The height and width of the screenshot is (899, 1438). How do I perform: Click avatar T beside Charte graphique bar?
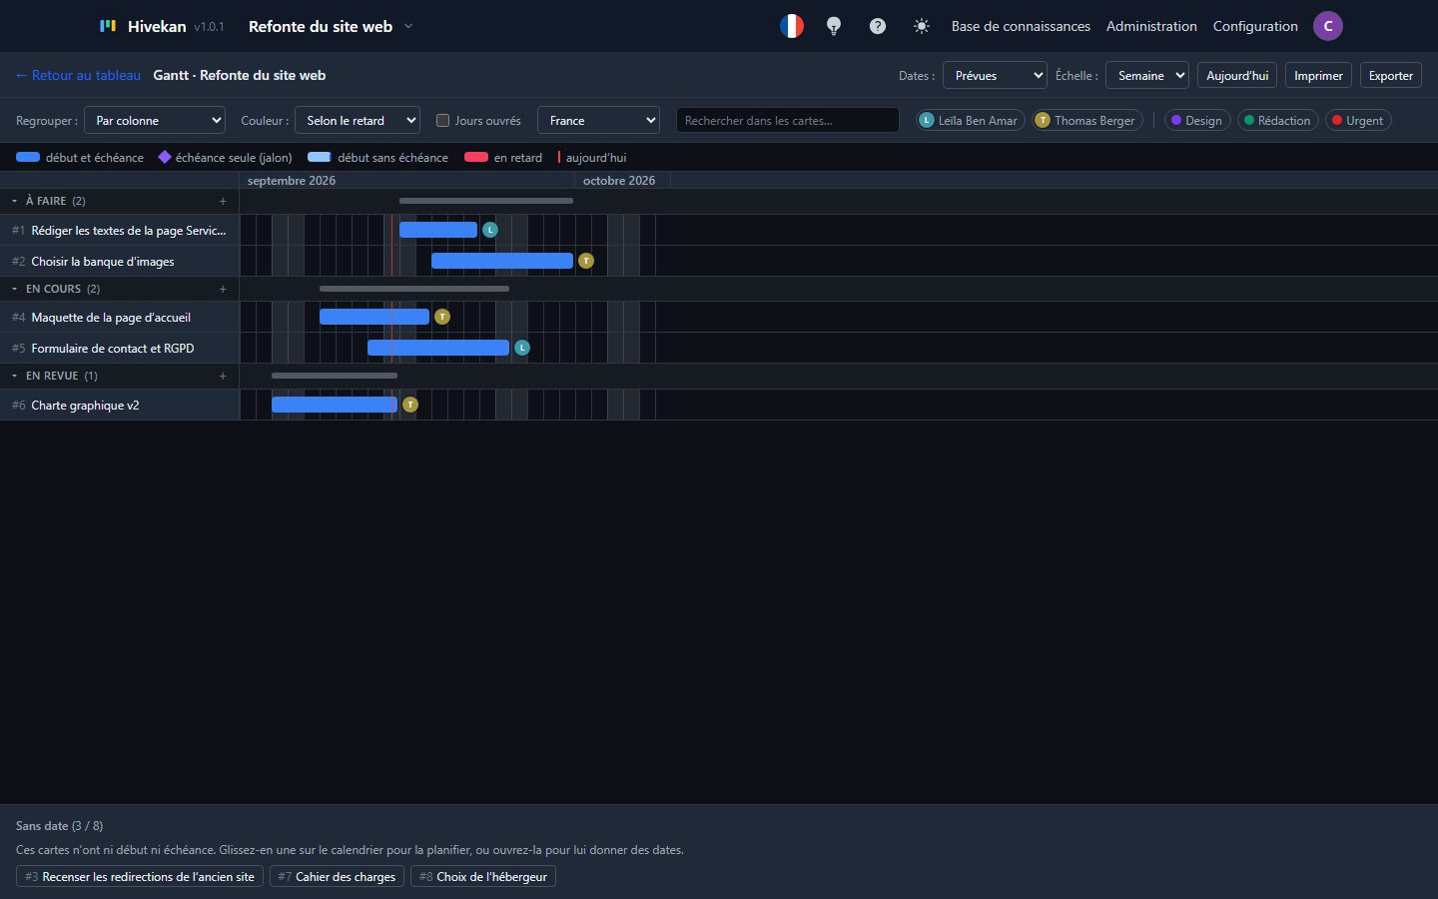410,405
